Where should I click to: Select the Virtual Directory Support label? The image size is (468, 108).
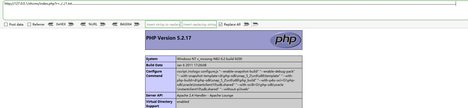point(161,104)
